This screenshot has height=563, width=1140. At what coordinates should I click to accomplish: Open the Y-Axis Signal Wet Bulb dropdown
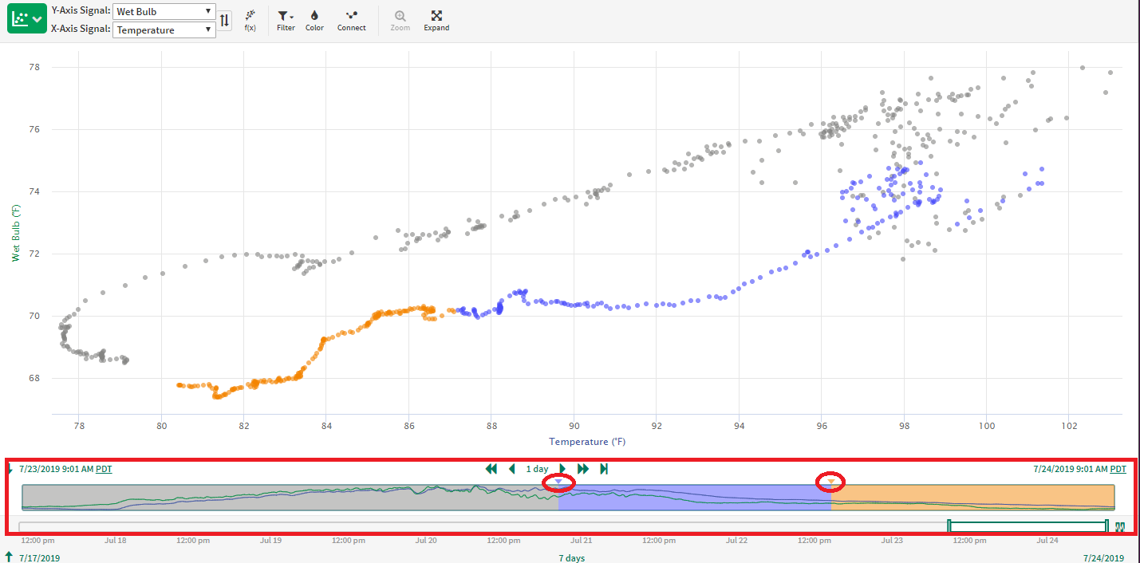coord(164,12)
